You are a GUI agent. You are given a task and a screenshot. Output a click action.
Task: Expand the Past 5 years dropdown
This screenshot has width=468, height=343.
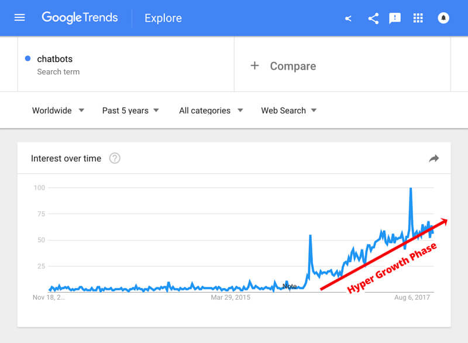click(x=130, y=111)
